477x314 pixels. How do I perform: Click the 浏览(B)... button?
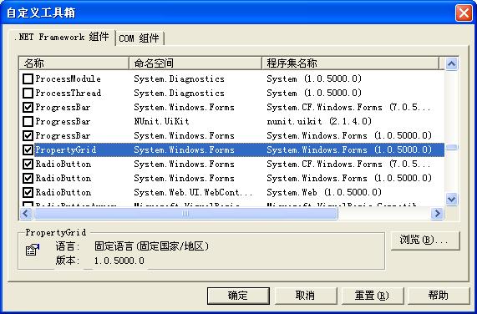[x=425, y=241]
